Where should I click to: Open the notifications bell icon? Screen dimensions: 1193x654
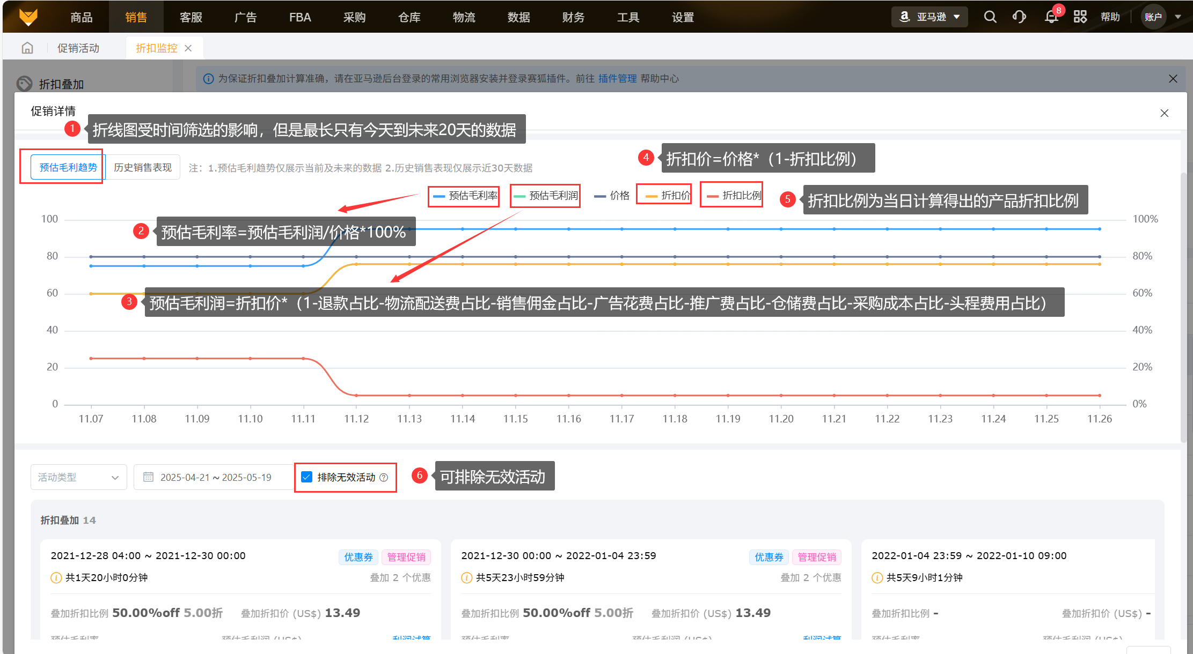tap(1051, 17)
